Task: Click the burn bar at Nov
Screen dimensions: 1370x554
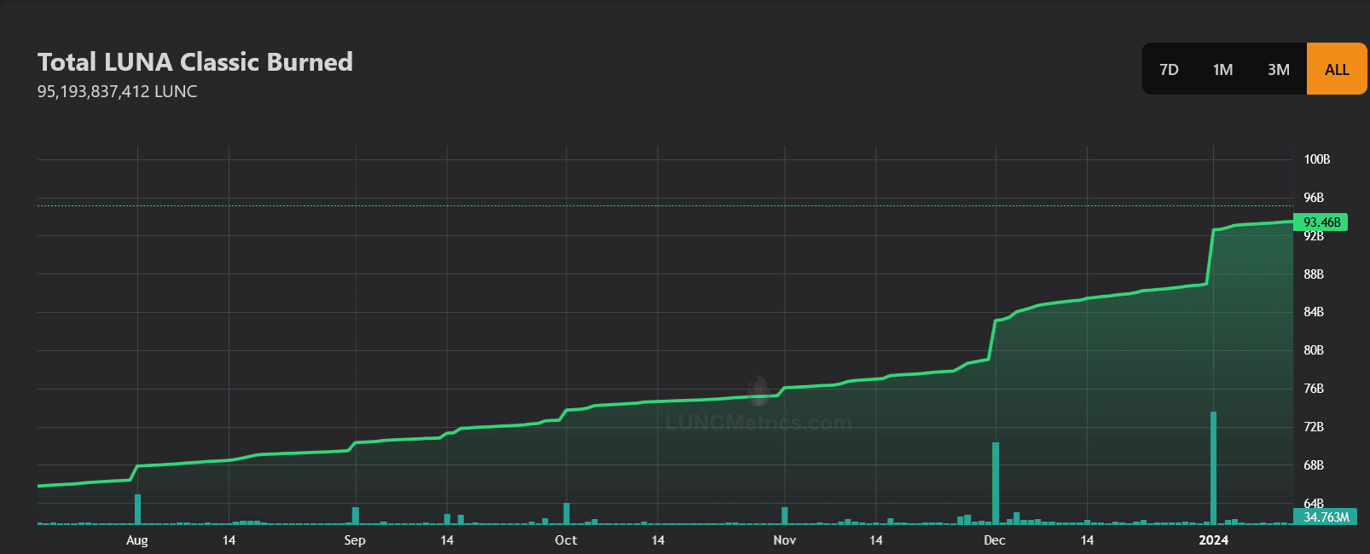Action: tap(785, 516)
